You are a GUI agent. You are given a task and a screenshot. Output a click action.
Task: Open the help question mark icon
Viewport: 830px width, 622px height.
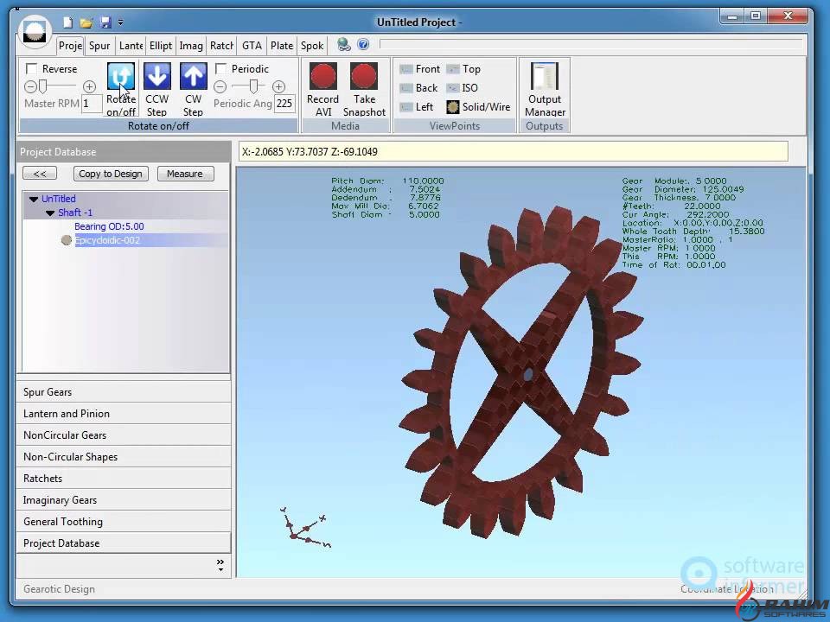coord(363,45)
